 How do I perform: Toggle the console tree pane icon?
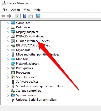click(17, 16)
